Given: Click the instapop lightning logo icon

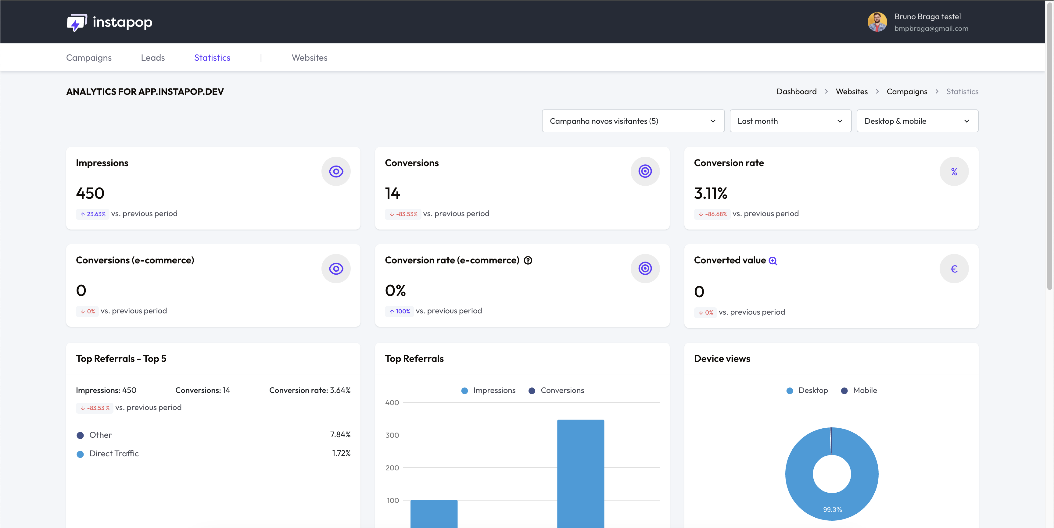Looking at the screenshot, I should click(x=77, y=22).
